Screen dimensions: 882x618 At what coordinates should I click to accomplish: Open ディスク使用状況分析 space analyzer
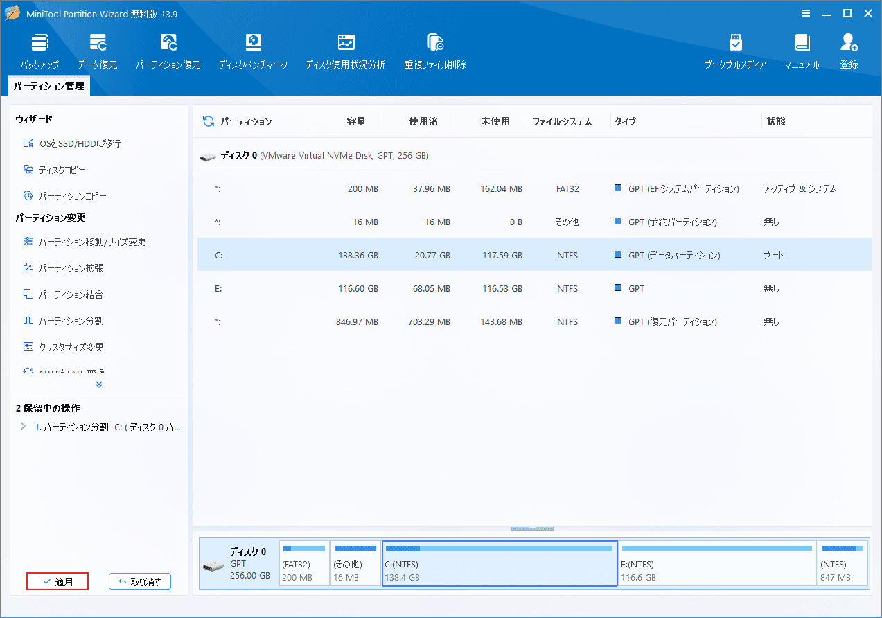tap(345, 51)
